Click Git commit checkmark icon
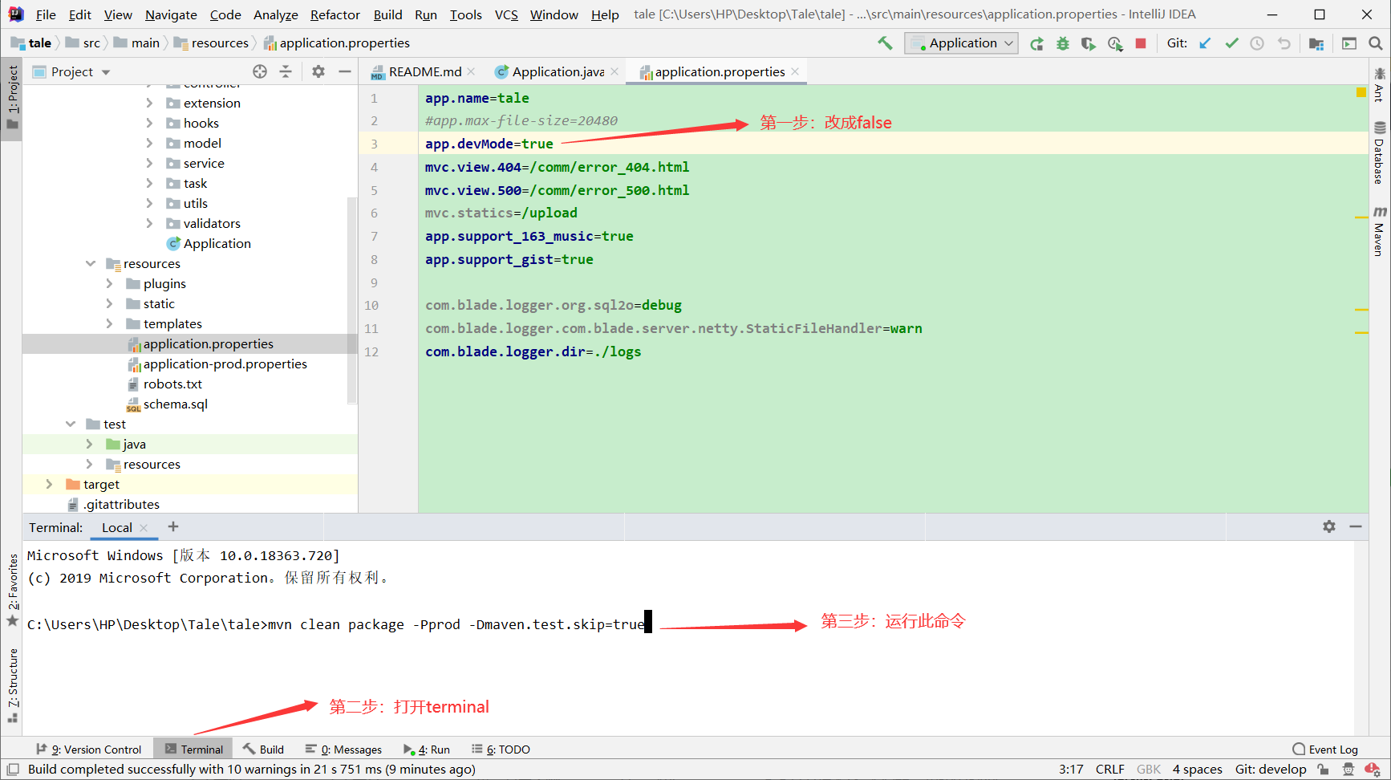The height and width of the screenshot is (780, 1391). 1231,43
